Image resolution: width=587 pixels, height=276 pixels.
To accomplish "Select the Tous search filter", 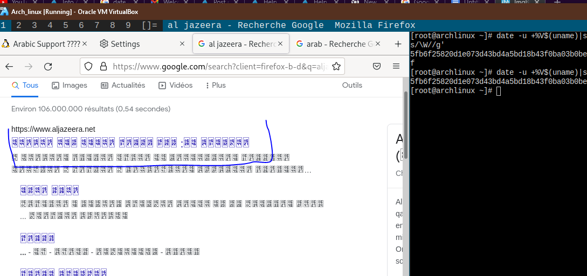I will pyautogui.click(x=25, y=86).
